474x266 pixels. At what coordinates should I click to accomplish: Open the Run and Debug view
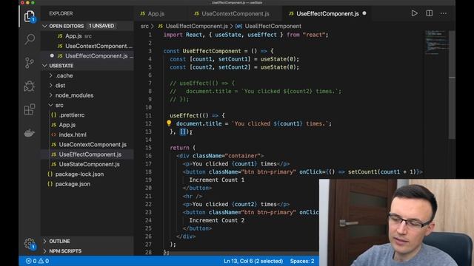[30, 86]
